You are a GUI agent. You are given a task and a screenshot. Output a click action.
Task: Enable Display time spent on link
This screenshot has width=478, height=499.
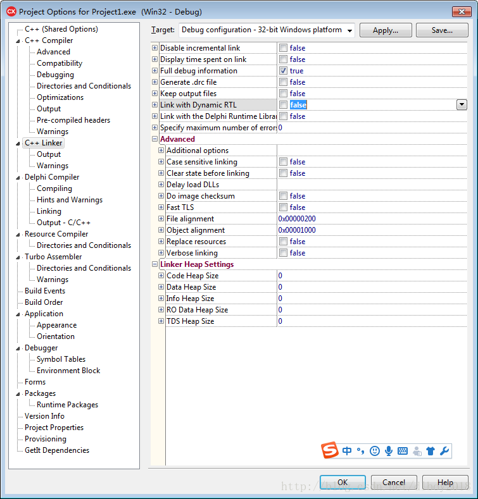(x=283, y=59)
